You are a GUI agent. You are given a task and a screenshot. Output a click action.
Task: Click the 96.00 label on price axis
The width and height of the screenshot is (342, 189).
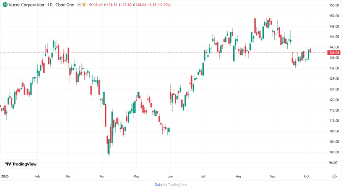pos(334,162)
